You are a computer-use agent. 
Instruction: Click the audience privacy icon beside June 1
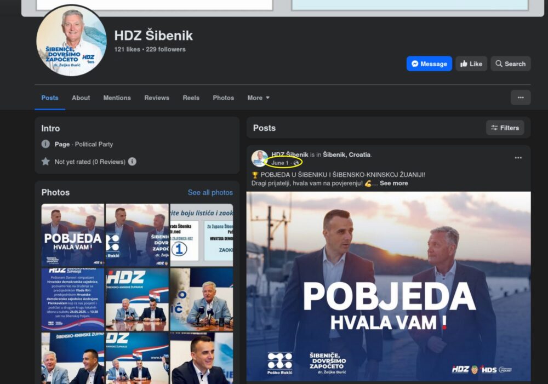coord(296,163)
